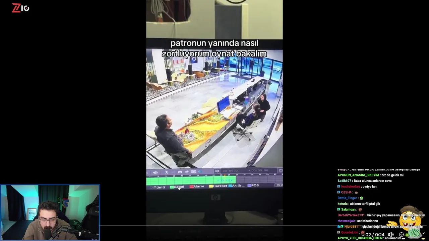Click the DVR tag pin icon
Viewport: 429px width, 241px height.
[187, 172]
